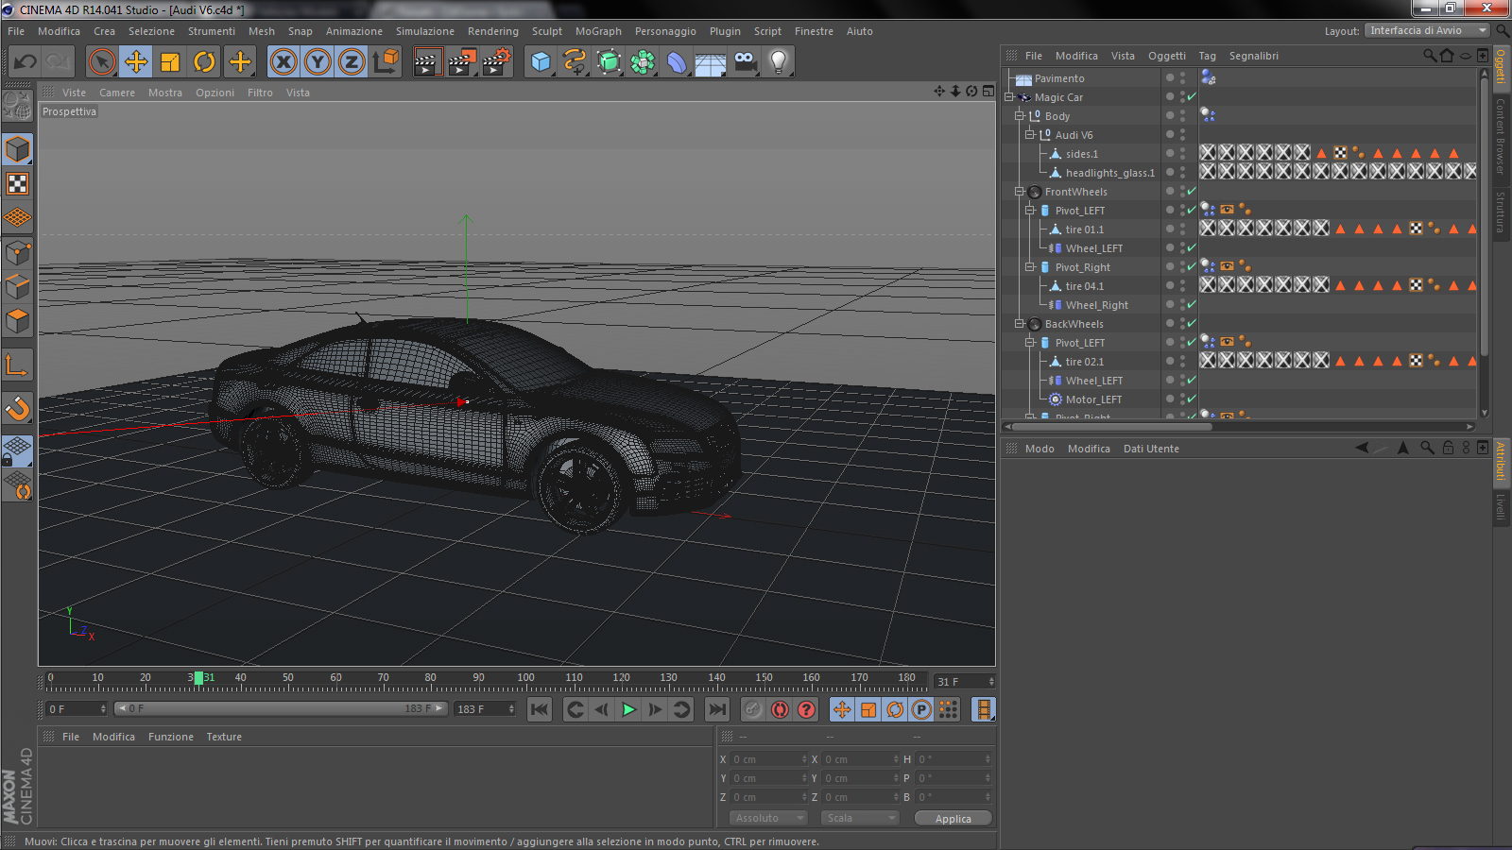The image size is (1512, 850).
Task: Collapse the Body object hierarchy
Action: pos(1020,116)
